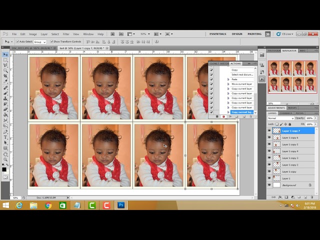The image size is (320, 240).
Task: Expand the Move current layer step
Action: [x=228, y=84]
